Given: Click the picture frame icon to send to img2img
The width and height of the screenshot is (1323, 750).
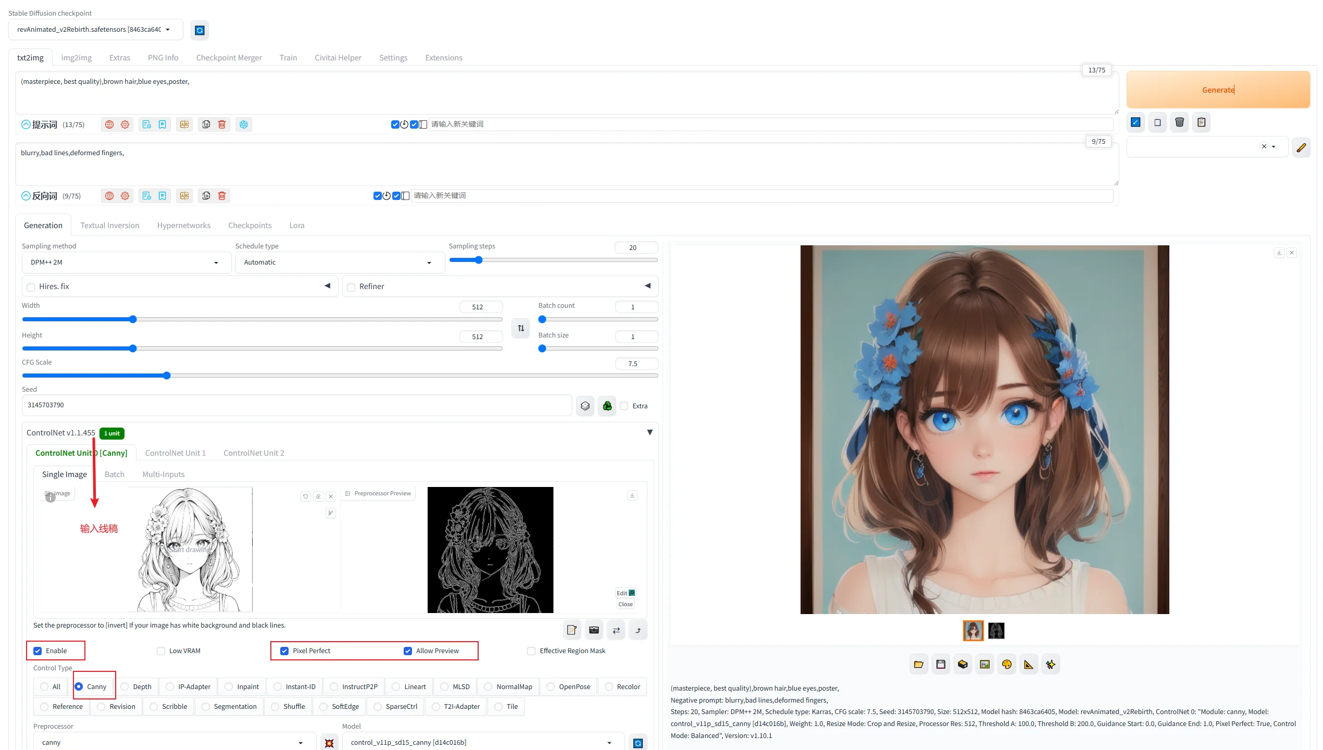Looking at the screenshot, I should coord(985,665).
